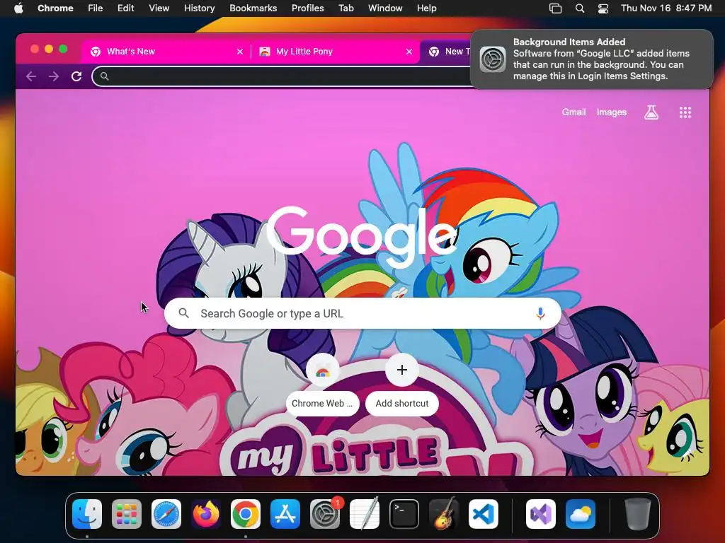
Task: Open the Window menu
Action: [385, 8]
